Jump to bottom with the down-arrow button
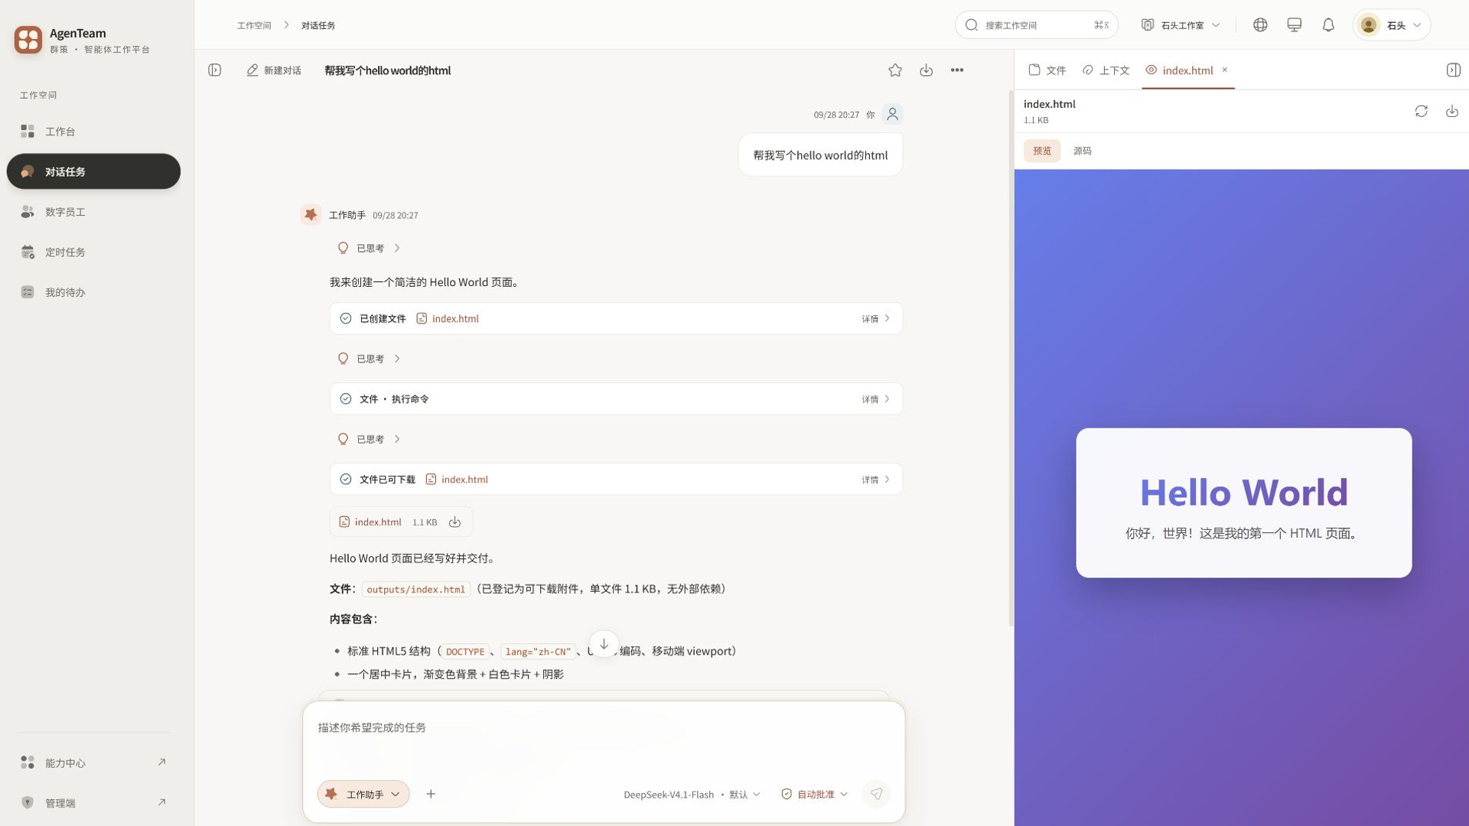 click(x=604, y=644)
